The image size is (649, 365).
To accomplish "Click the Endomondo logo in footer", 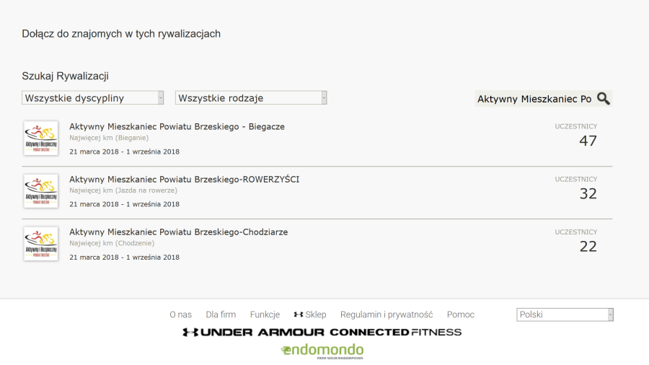I will [322, 351].
